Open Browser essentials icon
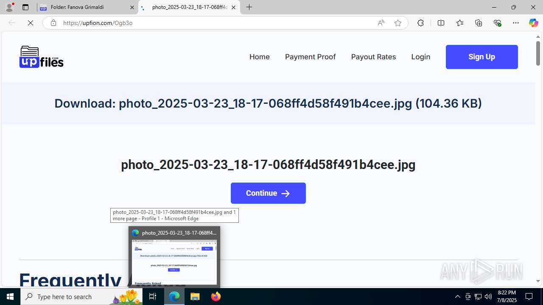Viewport: 543px width, 305px height. coord(497,23)
